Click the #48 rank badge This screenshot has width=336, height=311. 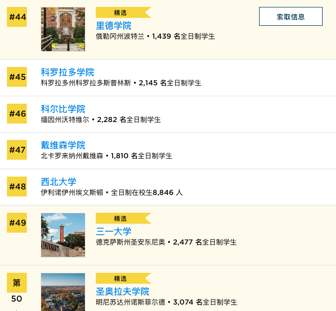pyautogui.click(x=17, y=187)
